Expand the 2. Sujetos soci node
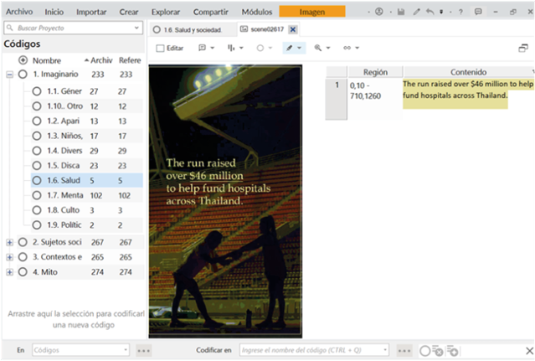This screenshot has height=361, width=535. coord(9,242)
